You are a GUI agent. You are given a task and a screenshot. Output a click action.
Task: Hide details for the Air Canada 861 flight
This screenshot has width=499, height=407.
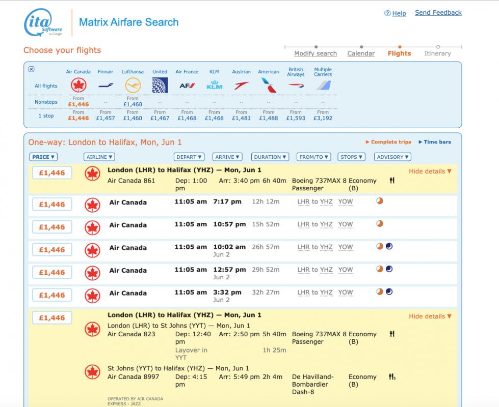click(x=430, y=171)
